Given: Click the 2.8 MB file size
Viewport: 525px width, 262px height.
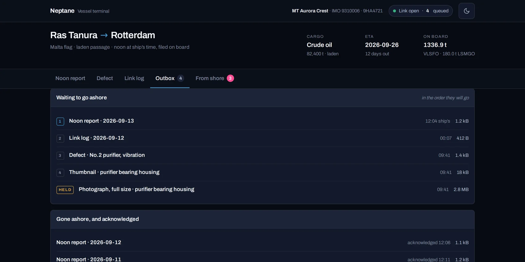Looking at the screenshot, I should click(461, 190).
